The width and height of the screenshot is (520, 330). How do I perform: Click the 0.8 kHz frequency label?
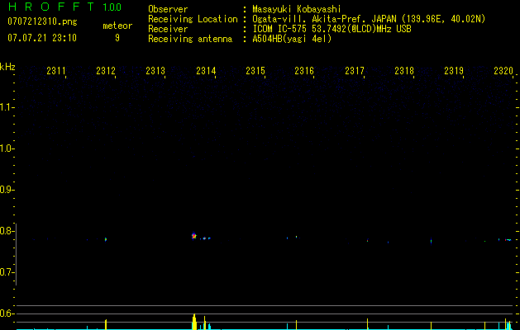click(x=7, y=231)
